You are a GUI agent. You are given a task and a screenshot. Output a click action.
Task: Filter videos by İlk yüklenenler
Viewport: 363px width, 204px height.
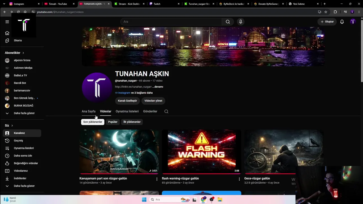132,122
